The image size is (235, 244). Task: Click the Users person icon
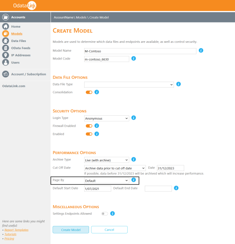click(x=5, y=62)
